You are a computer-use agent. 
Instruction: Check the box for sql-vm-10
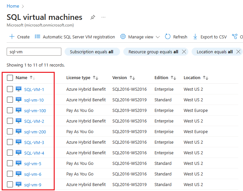coord(10,100)
